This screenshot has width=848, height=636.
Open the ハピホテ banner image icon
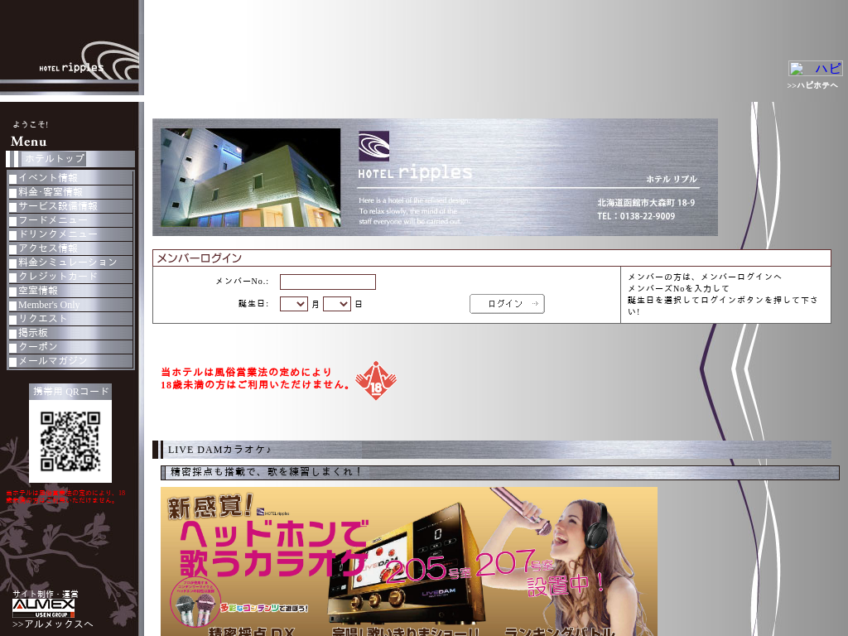(815, 68)
